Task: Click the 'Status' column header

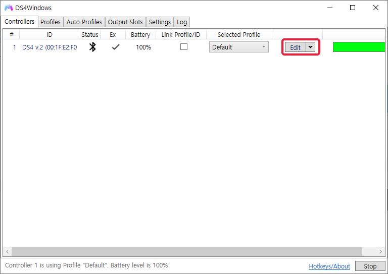Action: coord(90,35)
